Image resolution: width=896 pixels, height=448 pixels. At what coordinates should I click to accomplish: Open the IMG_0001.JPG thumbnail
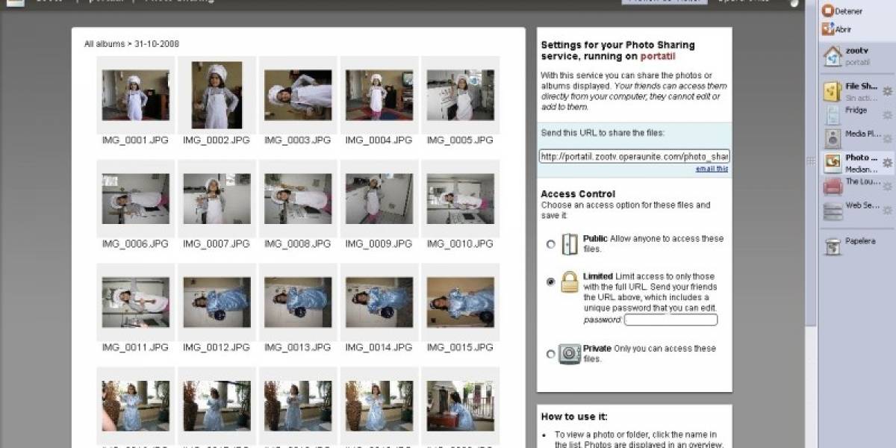136,96
